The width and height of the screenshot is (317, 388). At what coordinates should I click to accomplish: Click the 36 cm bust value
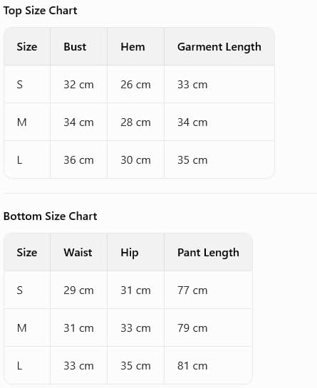(x=78, y=160)
